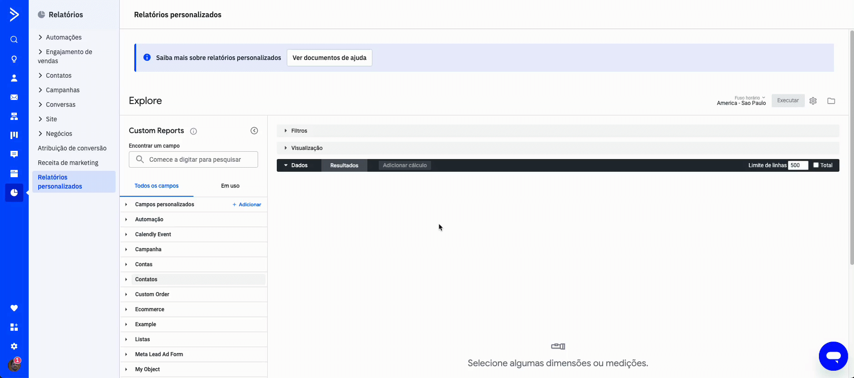Viewport: 854px width, 378px height.
Task: Switch to the Em uso tab
Action: coord(230,186)
